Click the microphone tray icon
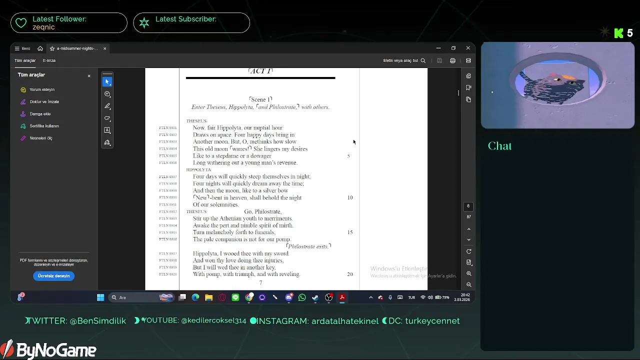 tap(390, 297)
